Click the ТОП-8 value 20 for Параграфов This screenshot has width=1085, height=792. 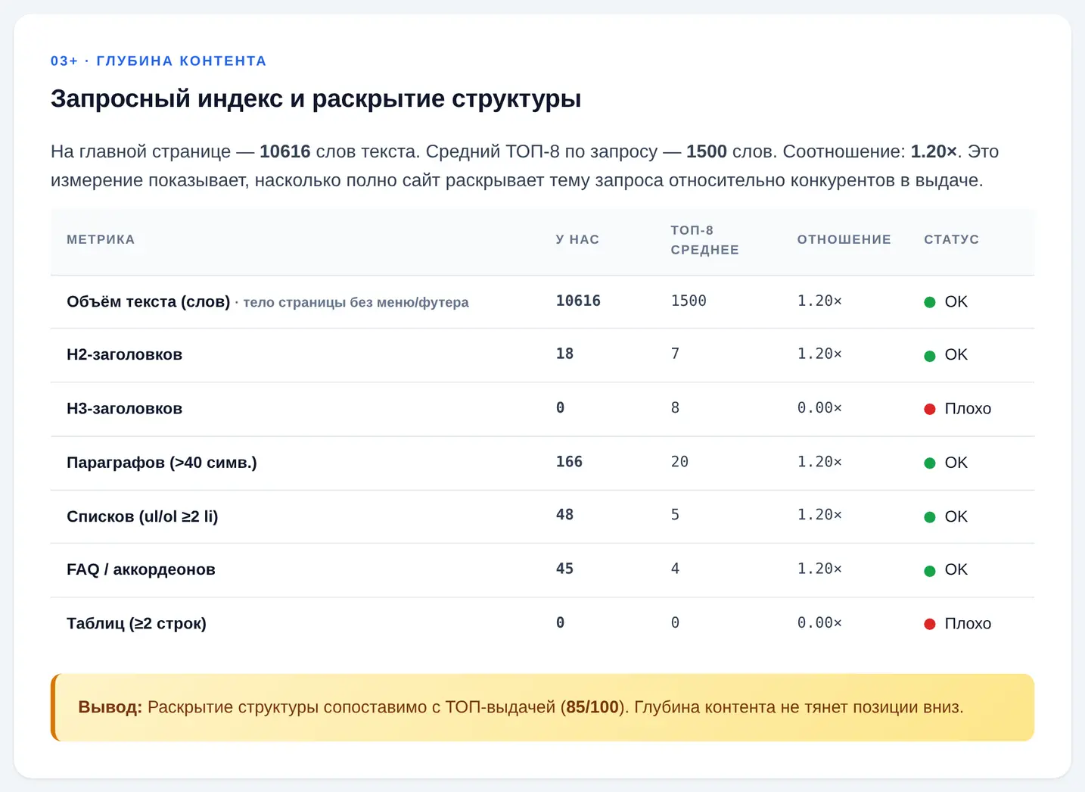coord(679,461)
